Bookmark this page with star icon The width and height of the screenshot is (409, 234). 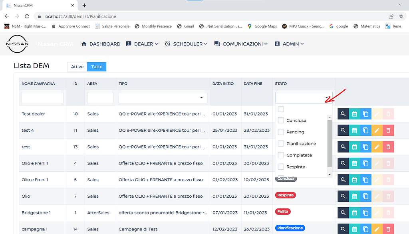[x=401, y=16]
